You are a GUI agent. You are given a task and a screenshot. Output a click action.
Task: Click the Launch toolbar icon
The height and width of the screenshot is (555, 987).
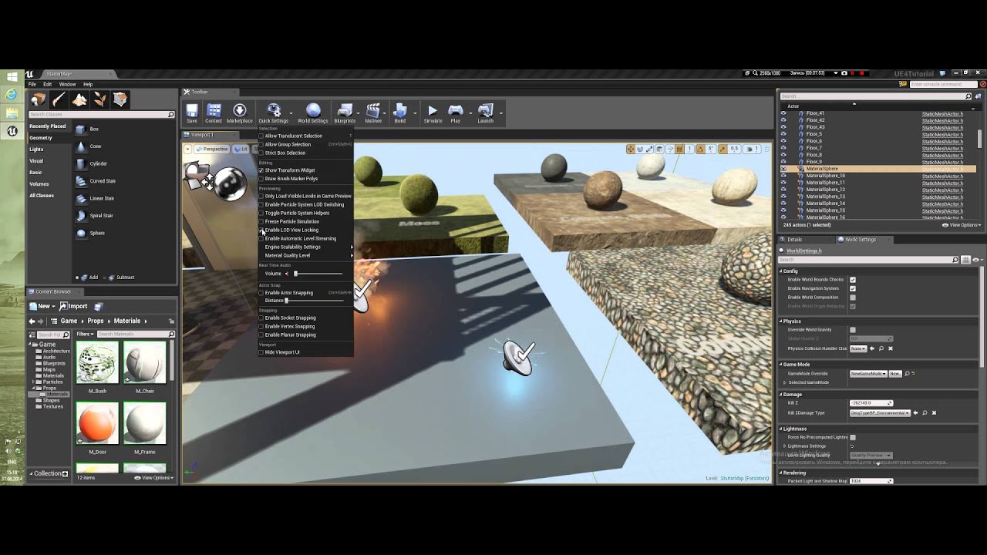(x=485, y=113)
